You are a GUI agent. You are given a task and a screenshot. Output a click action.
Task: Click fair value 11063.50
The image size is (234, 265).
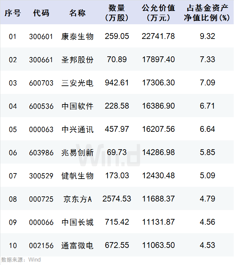click(158, 245)
